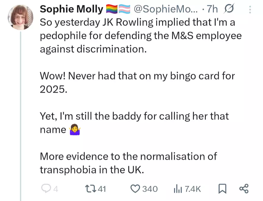Viewport: 263px width, 201px height.
Task: Bookmark this post
Action: pyautogui.click(x=223, y=189)
